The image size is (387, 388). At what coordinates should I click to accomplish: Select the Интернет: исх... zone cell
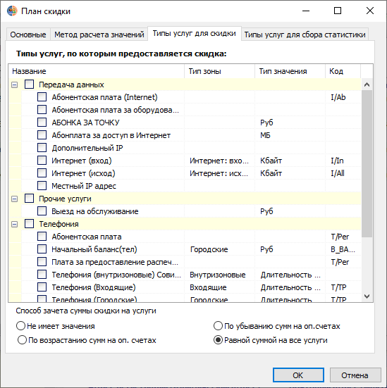(219, 173)
